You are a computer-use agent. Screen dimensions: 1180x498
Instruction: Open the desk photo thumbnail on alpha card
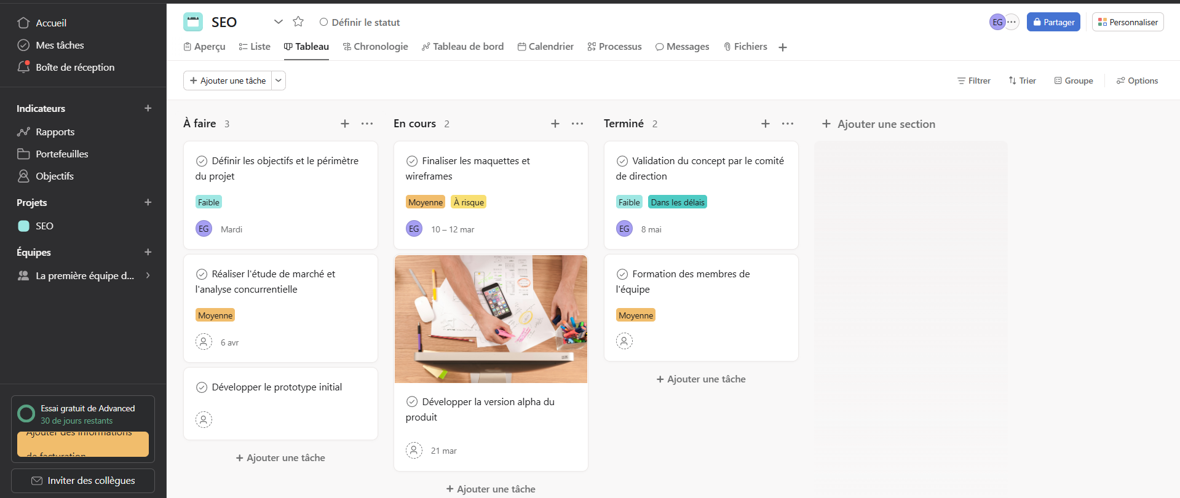[491, 319]
